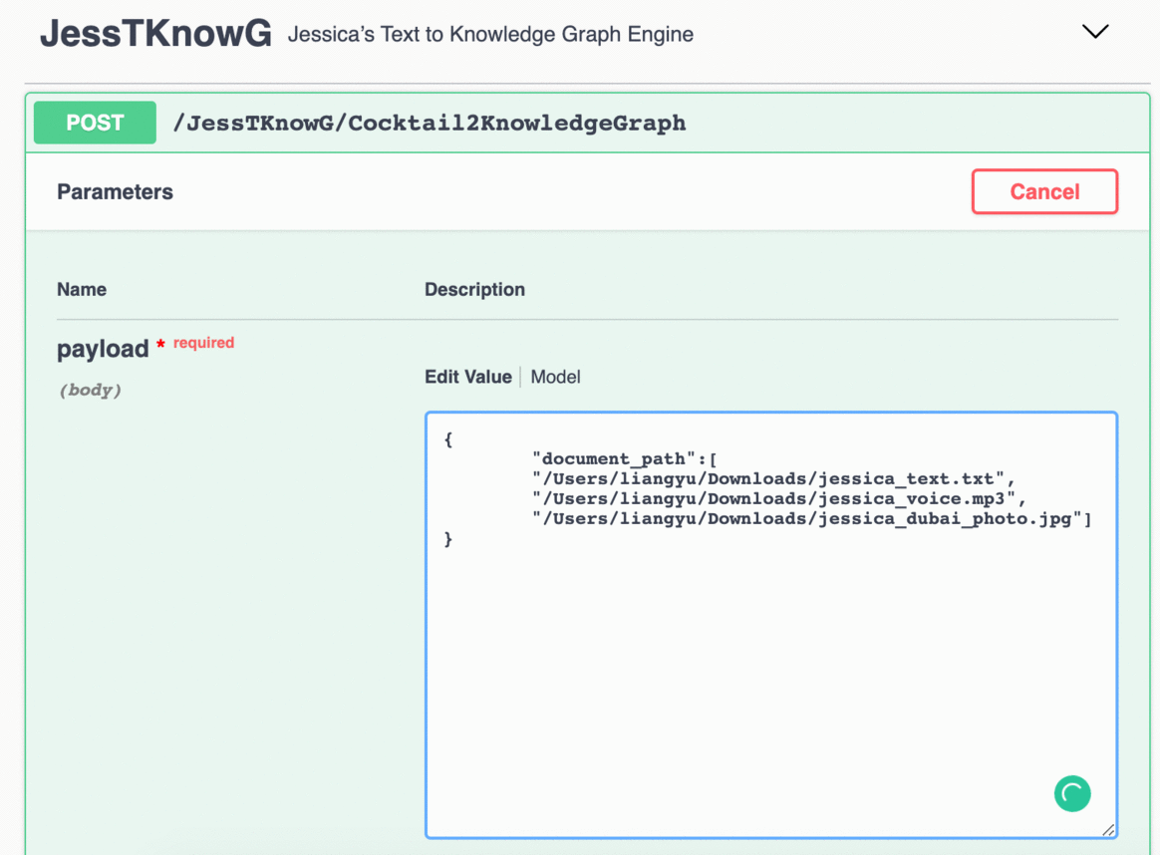Click the Description column header

(475, 289)
